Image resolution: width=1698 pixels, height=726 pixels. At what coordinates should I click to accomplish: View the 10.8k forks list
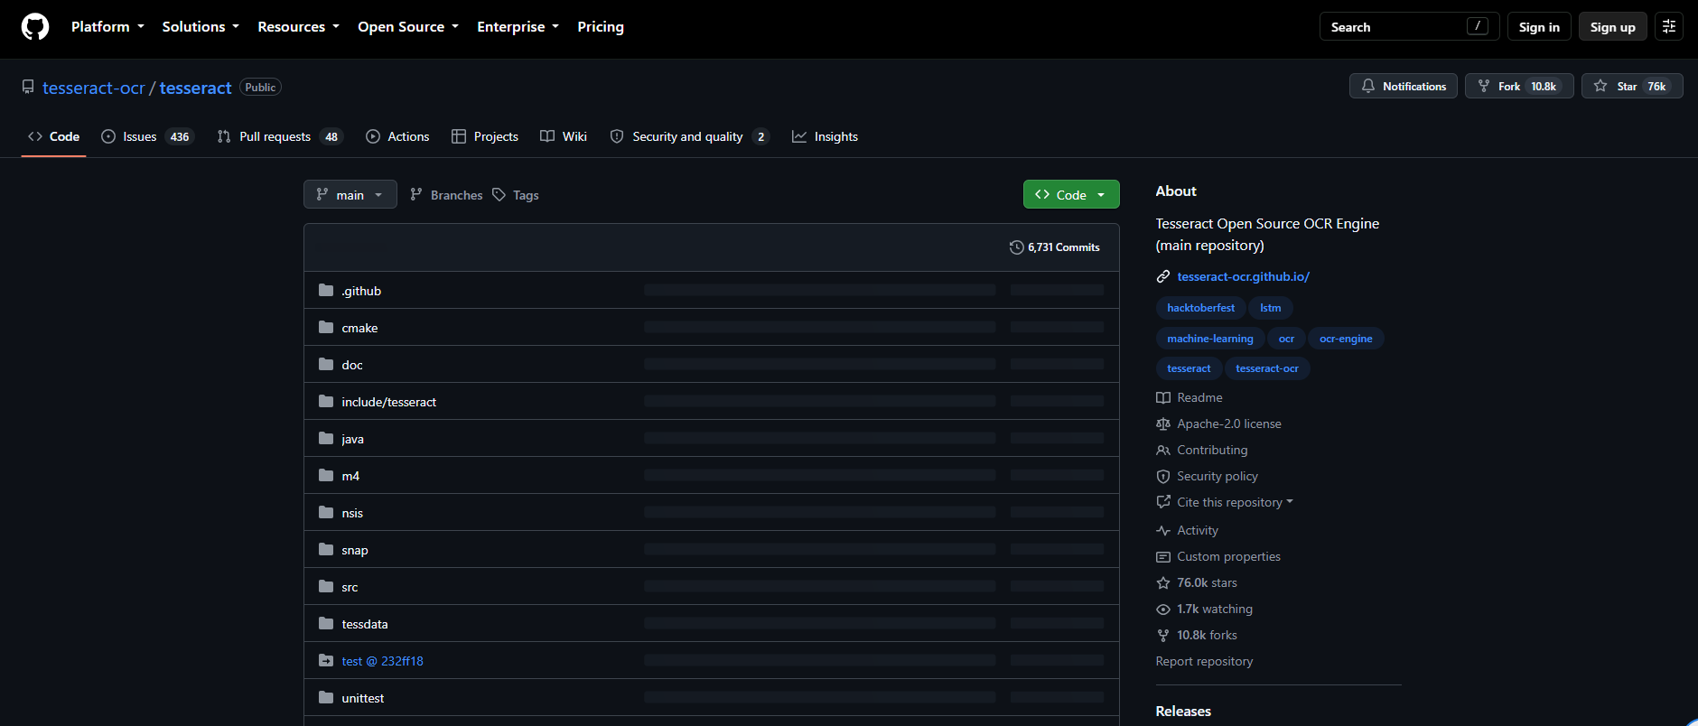pos(1197,635)
